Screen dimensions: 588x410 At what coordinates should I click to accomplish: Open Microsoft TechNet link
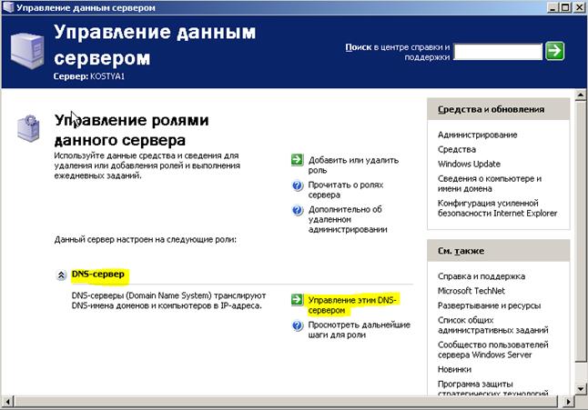(471, 291)
